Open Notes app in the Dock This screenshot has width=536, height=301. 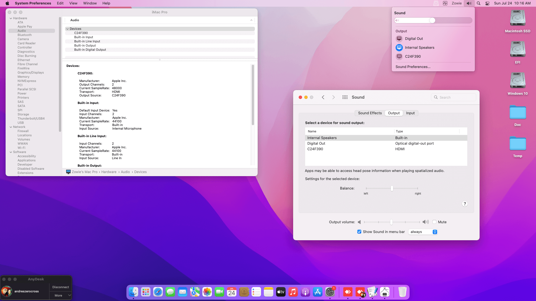coord(269,292)
